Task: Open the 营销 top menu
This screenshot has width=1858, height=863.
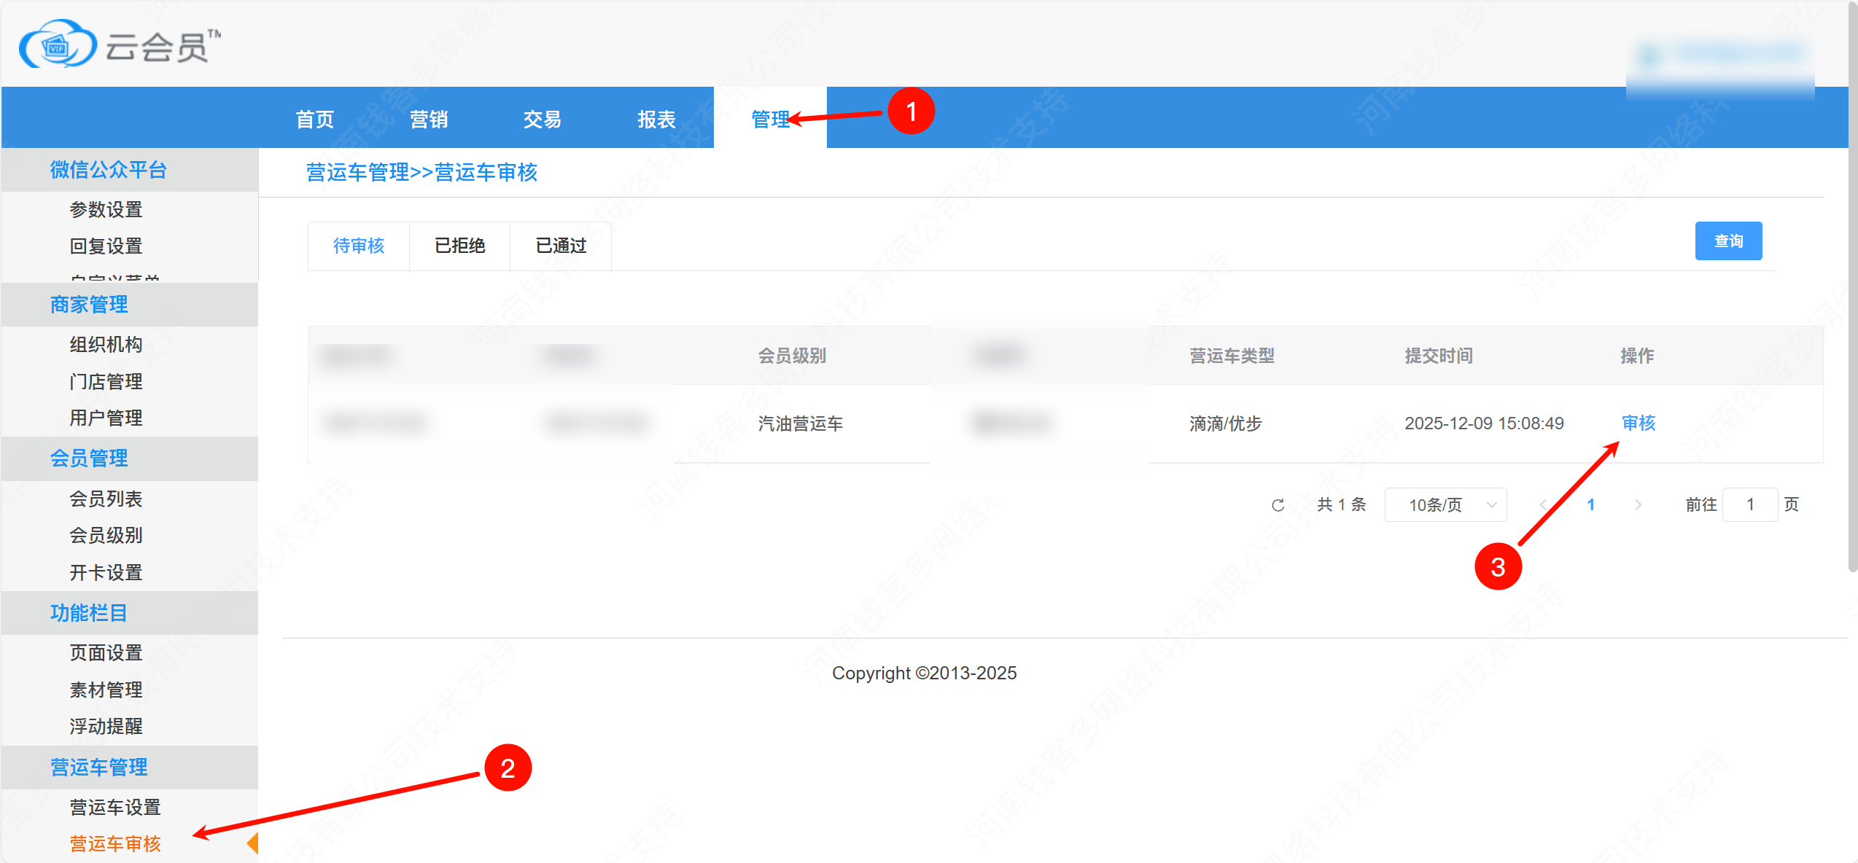Action: 428,120
